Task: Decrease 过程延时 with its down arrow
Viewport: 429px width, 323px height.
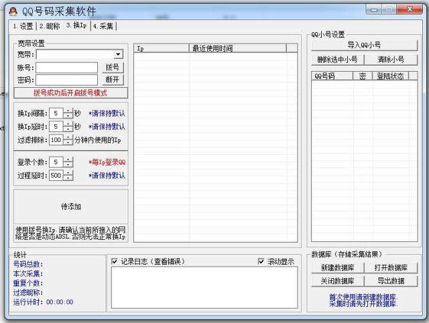Action: point(68,178)
